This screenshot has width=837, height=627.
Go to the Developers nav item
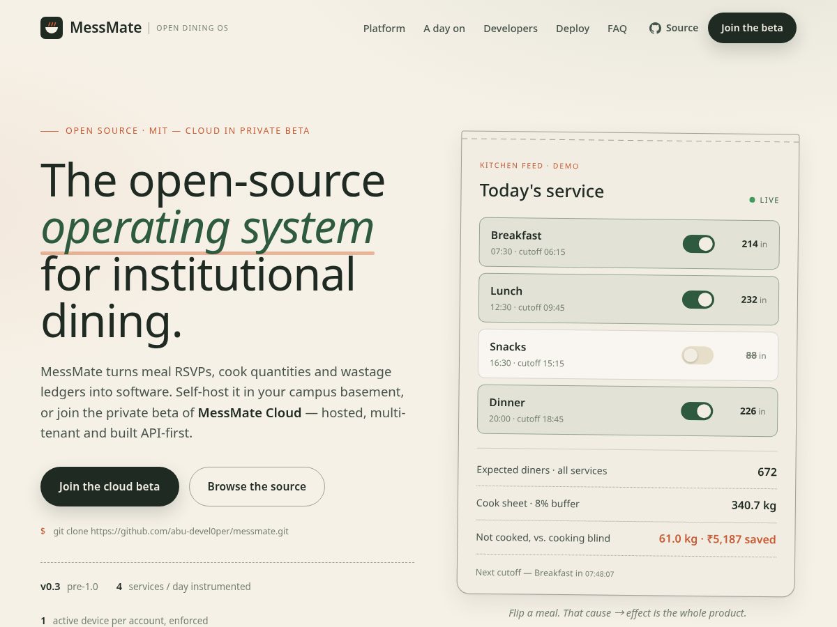[511, 29]
